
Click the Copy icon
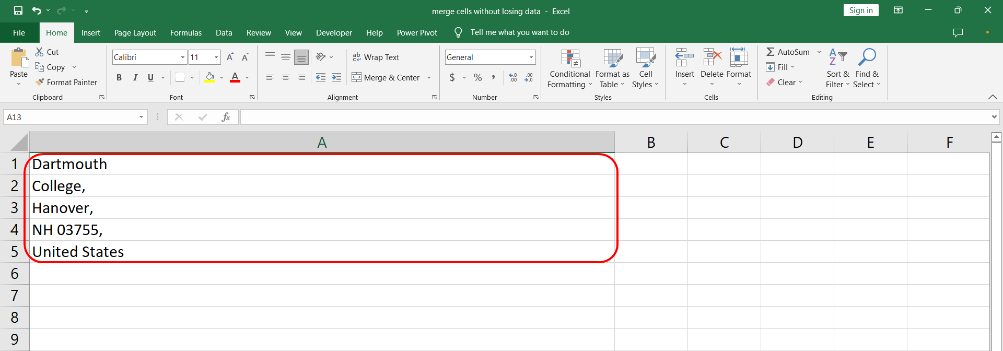tap(39, 67)
